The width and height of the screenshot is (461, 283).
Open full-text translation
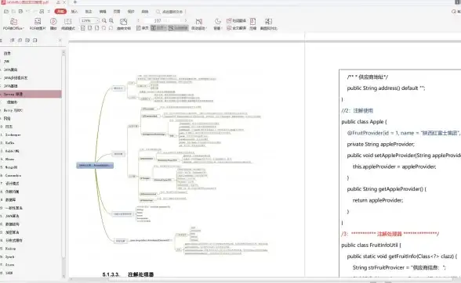(236, 28)
